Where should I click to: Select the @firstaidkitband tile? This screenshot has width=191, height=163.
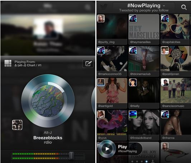(x=144, y=125)
